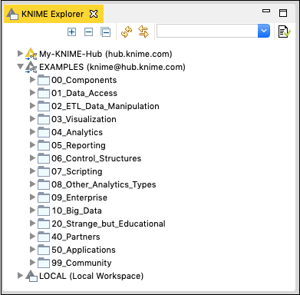Click the Configure explorer settings document icon
Image resolution: width=300 pixels, height=295 pixels.
[285, 31]
